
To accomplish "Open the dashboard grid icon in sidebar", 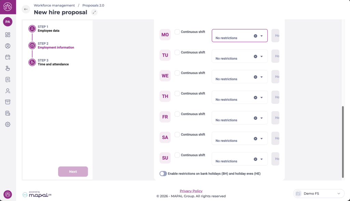I will click(8, 35).
